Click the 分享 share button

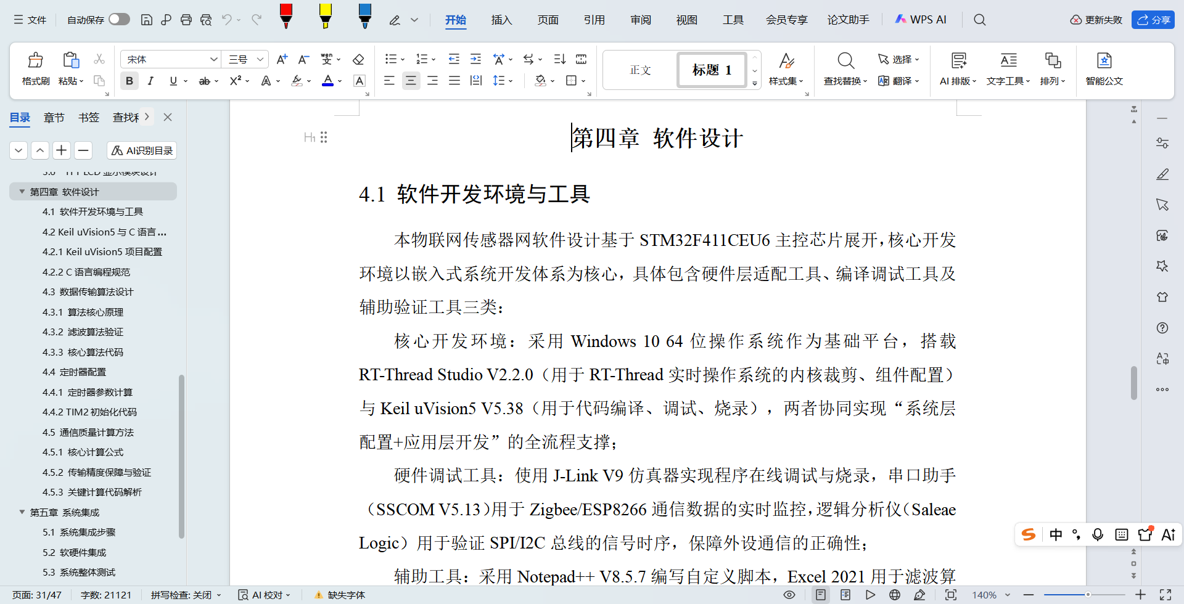click(1153, 20)
